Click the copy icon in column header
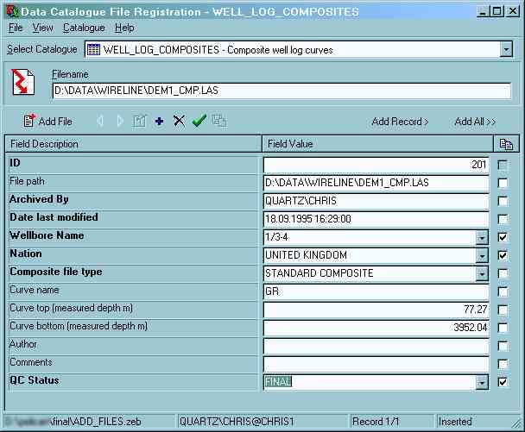The width and height of the screenshot is (525, 432). [505, 145]
